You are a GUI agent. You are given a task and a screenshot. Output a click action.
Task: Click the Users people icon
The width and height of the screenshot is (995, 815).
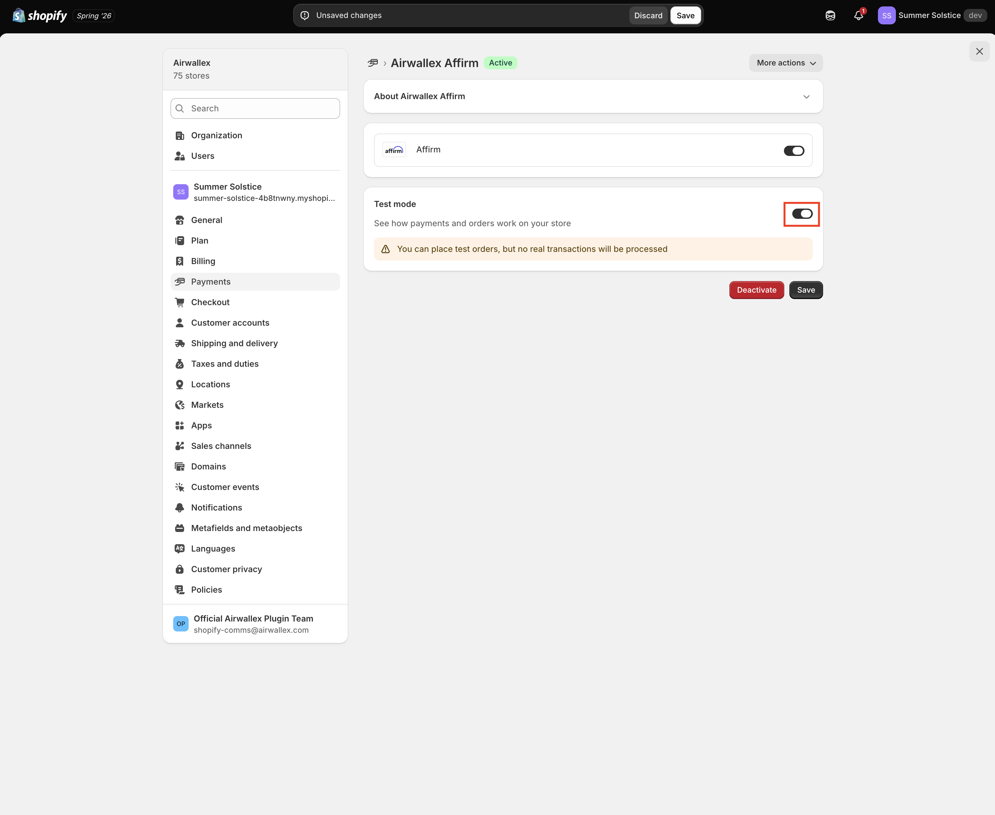coord(180,156)
